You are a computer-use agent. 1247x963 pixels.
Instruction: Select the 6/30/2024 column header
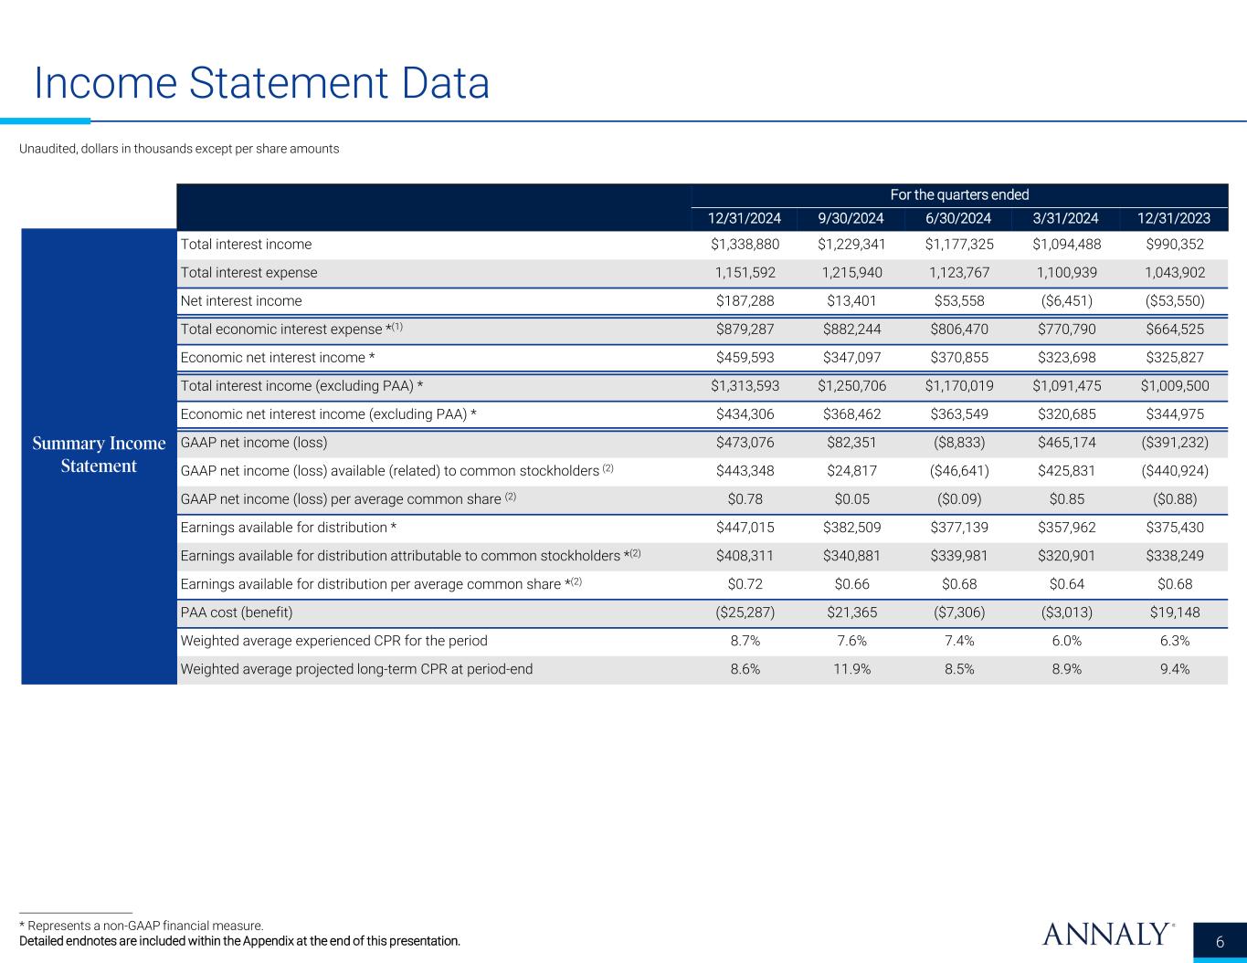coord(958,218)
